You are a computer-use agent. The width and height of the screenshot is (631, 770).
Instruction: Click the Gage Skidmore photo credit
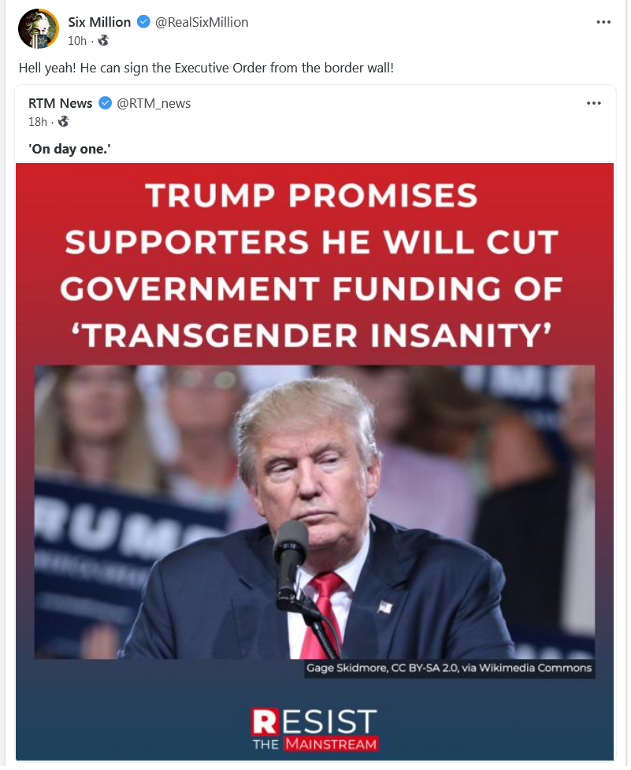click(x=449, y=668)
